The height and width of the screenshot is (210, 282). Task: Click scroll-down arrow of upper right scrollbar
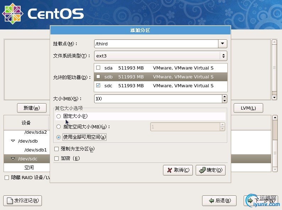(274, 98)
